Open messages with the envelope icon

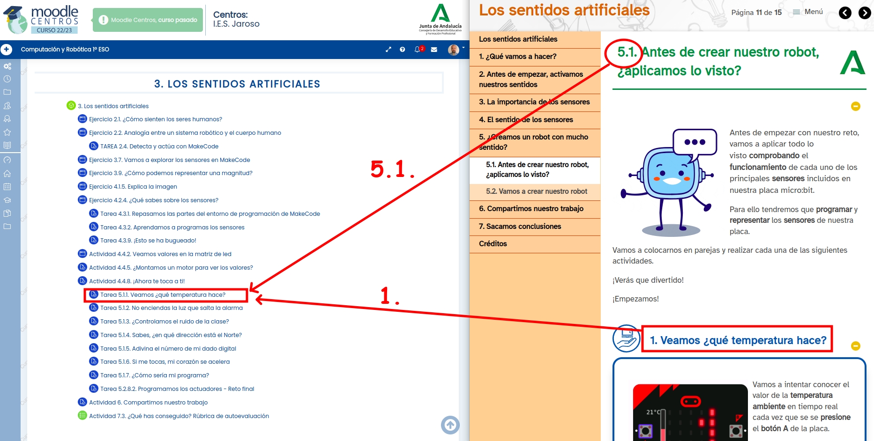(434, 49)
